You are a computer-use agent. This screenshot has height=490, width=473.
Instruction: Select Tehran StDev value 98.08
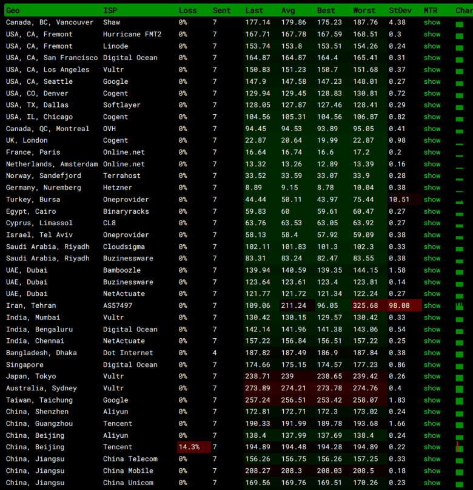point(404,305)
